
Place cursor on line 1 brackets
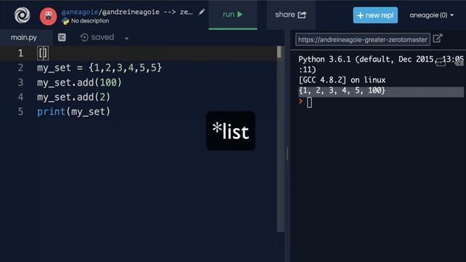coord(43,53)
